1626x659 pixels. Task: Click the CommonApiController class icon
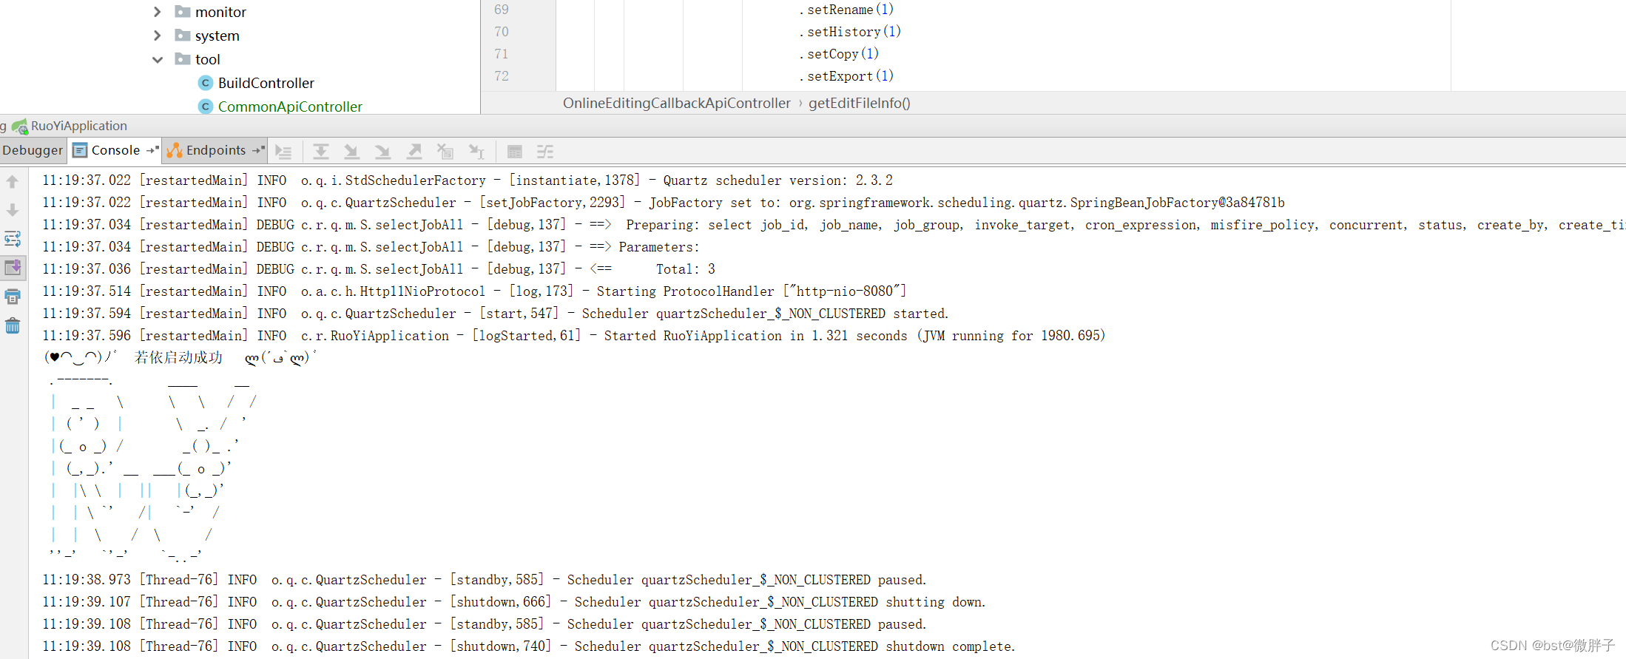206,107
